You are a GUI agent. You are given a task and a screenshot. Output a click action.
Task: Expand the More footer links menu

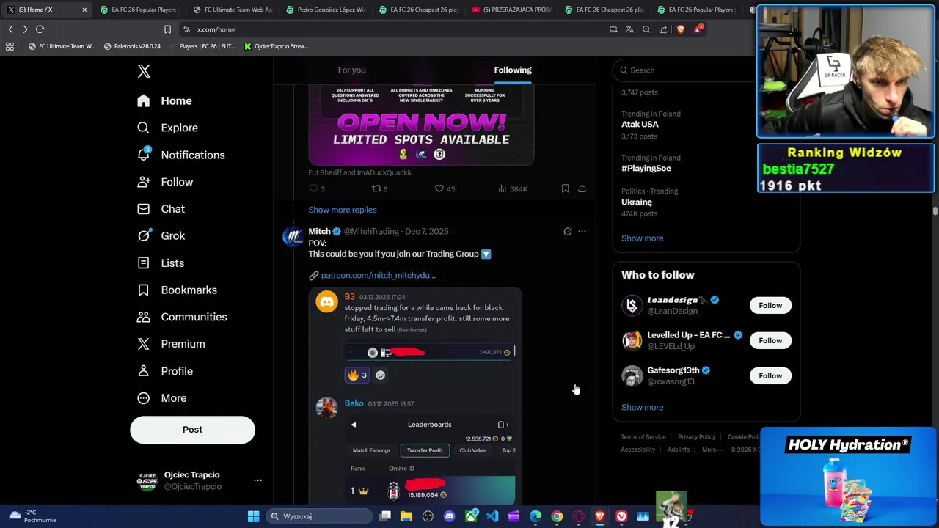712,450
